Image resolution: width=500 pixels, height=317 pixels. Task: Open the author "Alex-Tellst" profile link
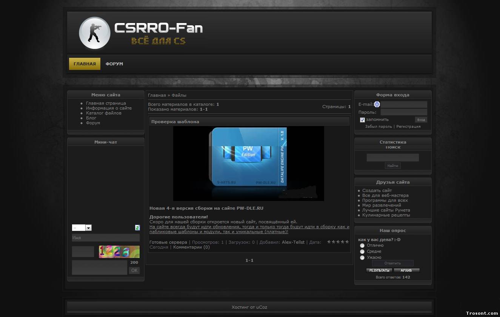tap(293, 242)
